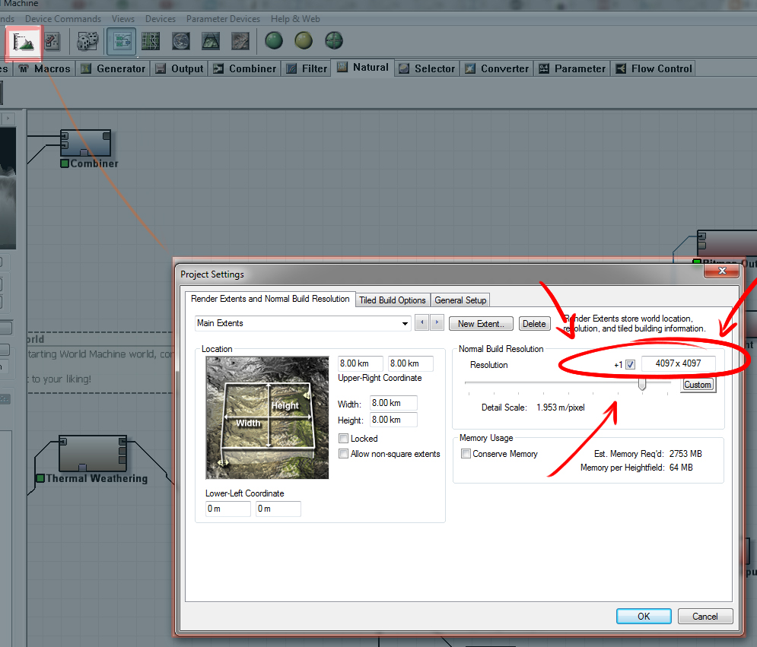Toggle the +1 resolution checkbox

(630, 365)
